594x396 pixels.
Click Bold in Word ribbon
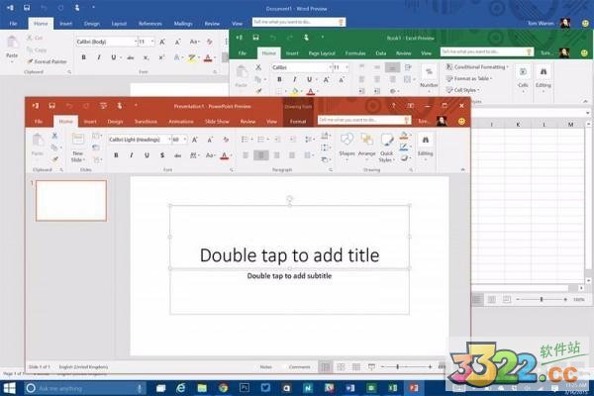84,57
